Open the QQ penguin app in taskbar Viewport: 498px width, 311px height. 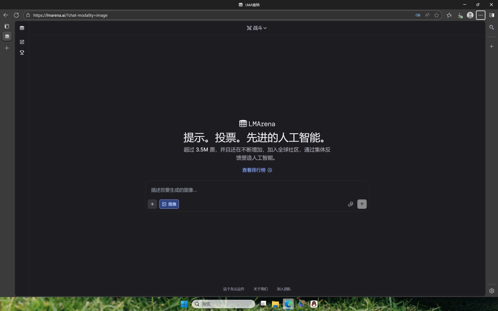314,304
